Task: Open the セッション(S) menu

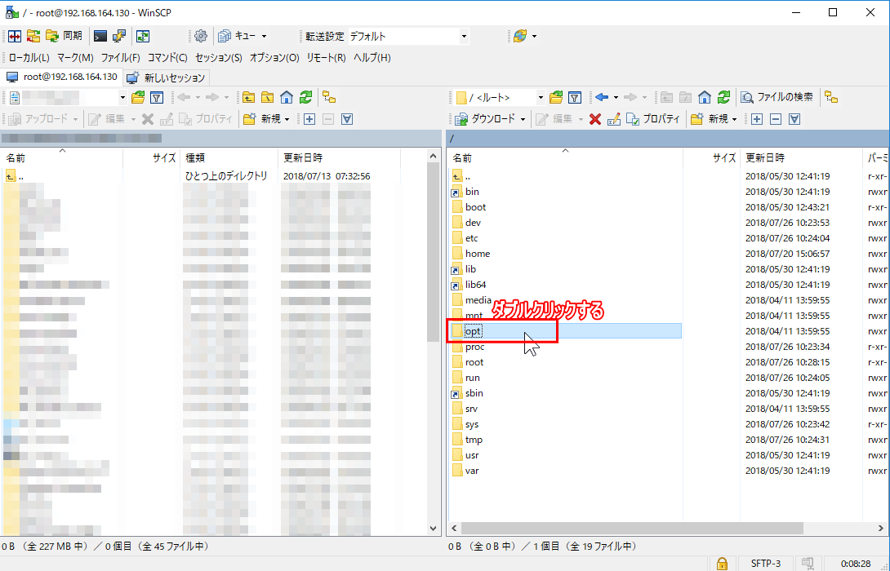Action: [219, 58]
